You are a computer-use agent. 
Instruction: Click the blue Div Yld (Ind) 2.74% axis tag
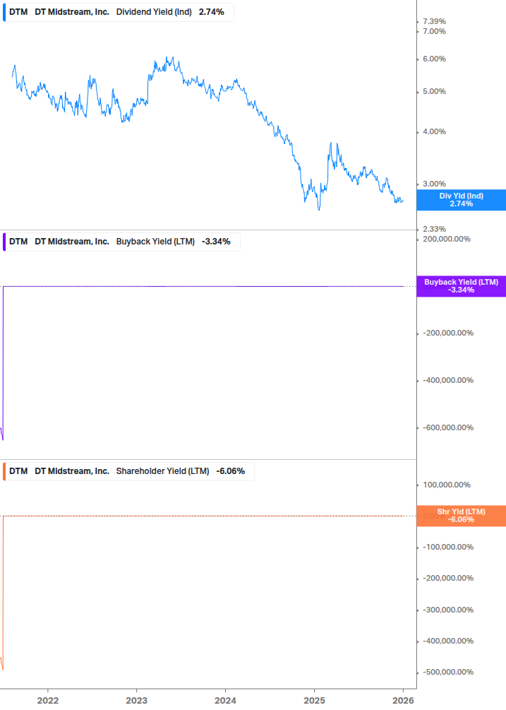pyautogui.click(x=461, y=200)
